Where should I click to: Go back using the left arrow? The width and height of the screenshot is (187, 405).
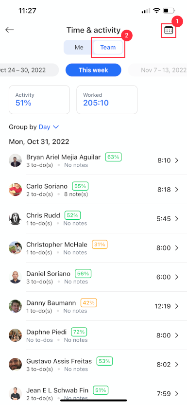pos(10,30)
